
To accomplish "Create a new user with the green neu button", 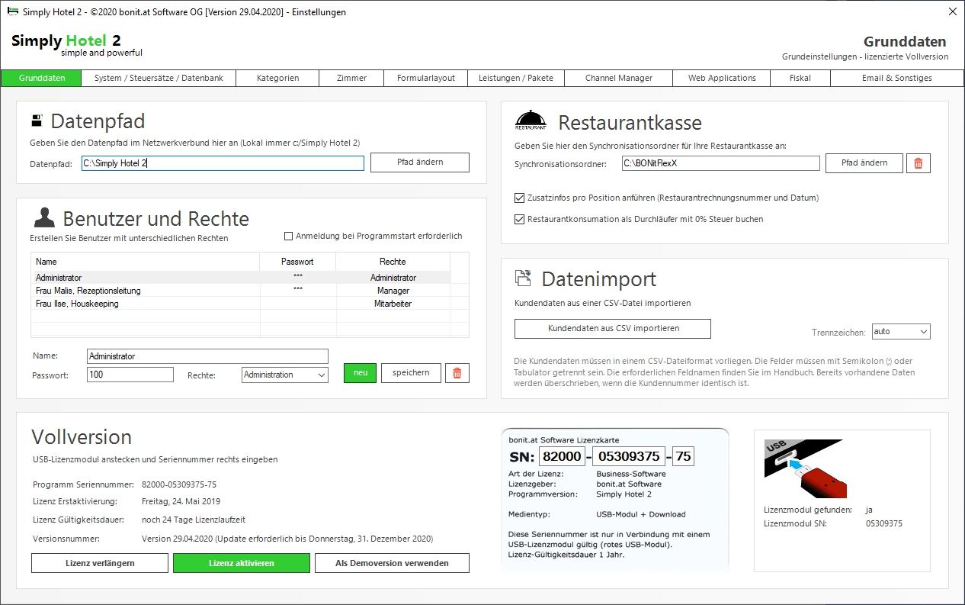I will click(361, 373).
